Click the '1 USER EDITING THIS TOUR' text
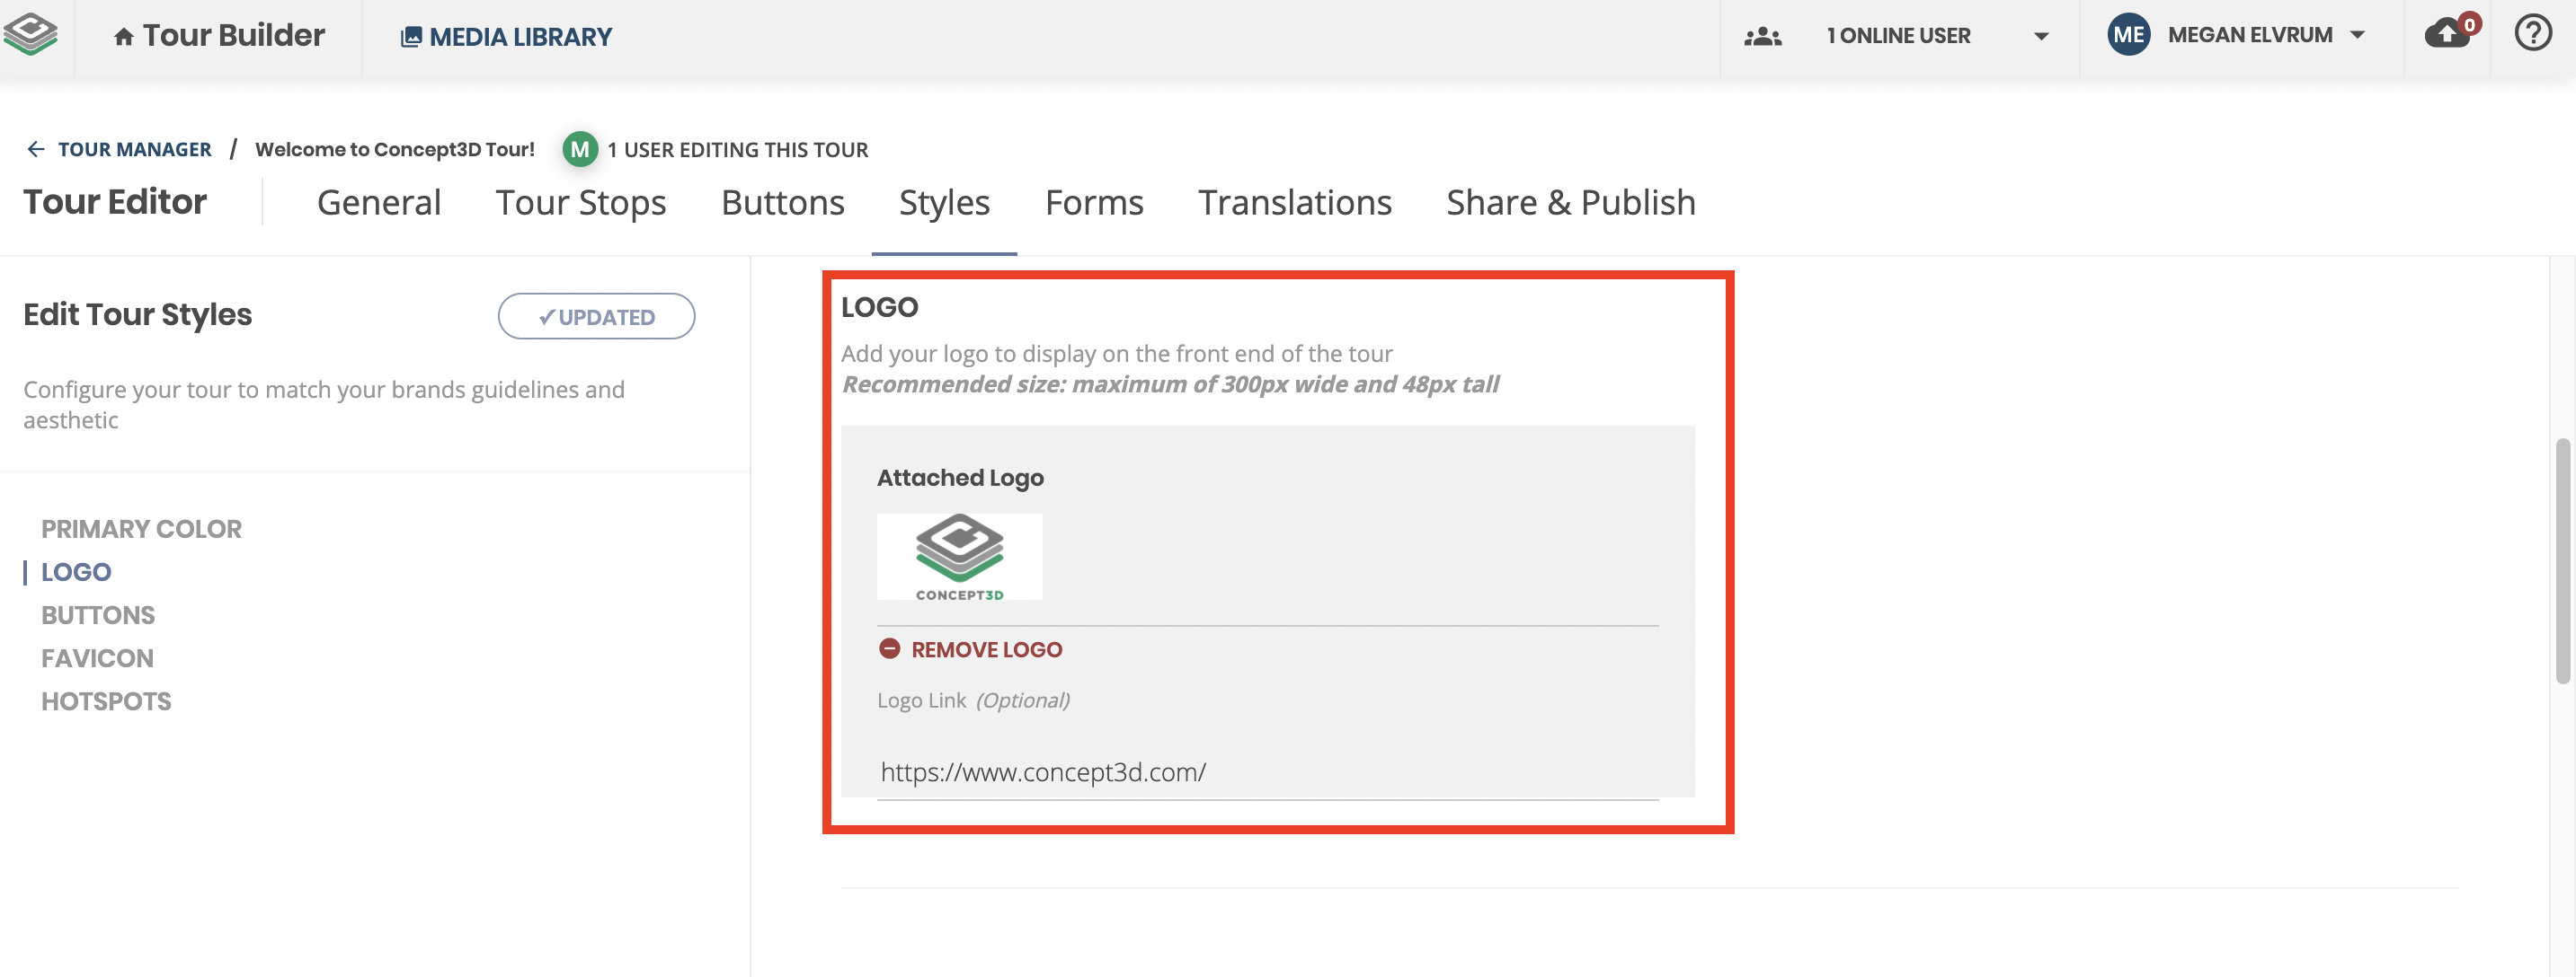The height and width of the screenshot is (977, 2576). click(x=738, y=150)
